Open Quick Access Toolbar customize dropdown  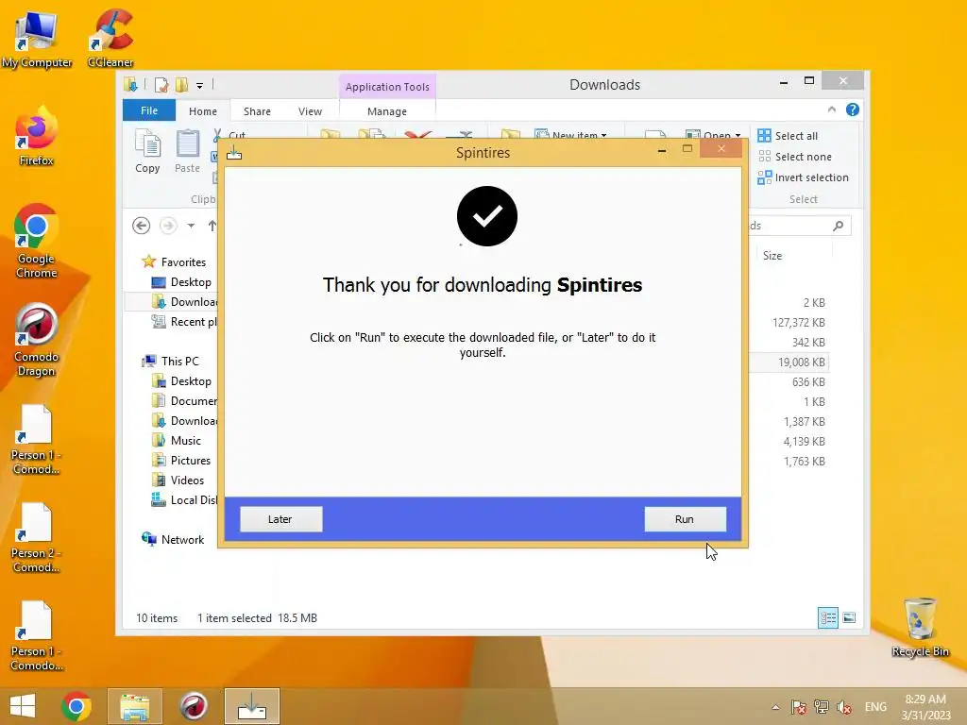click(x=200, y=86)
